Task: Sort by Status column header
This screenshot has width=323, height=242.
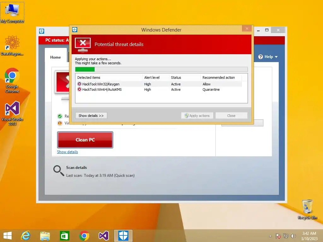Action: [x=185, y=78]
